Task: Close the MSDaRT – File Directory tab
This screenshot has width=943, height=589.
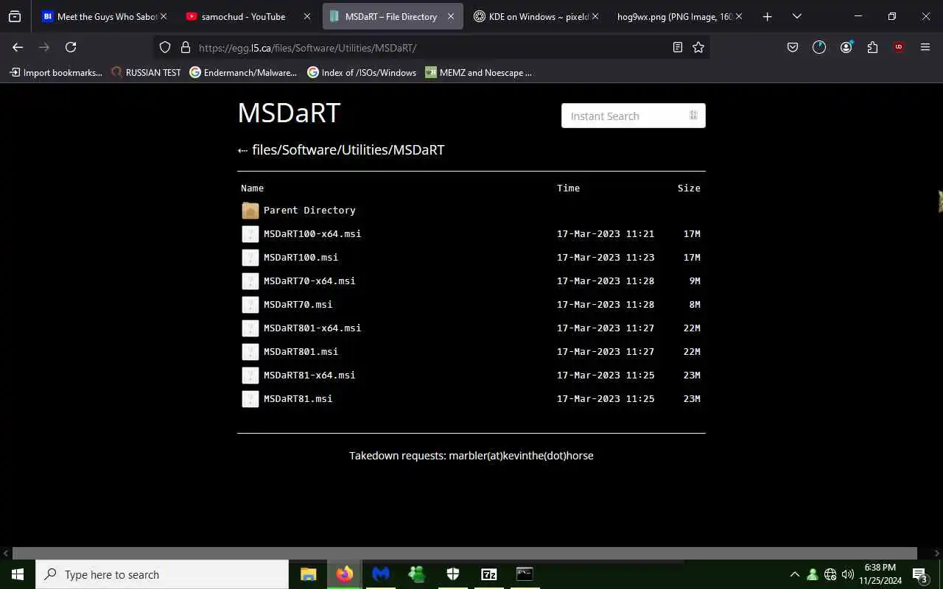Action: coord(451,16)
